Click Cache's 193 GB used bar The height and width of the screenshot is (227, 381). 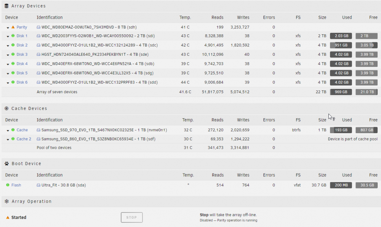coord(341,130)
